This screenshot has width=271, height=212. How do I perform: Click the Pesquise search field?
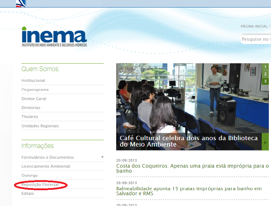pos(256,39)
